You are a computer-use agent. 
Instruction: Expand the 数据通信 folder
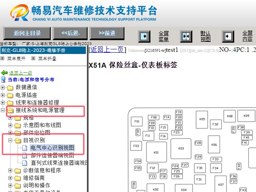(3, 87)
